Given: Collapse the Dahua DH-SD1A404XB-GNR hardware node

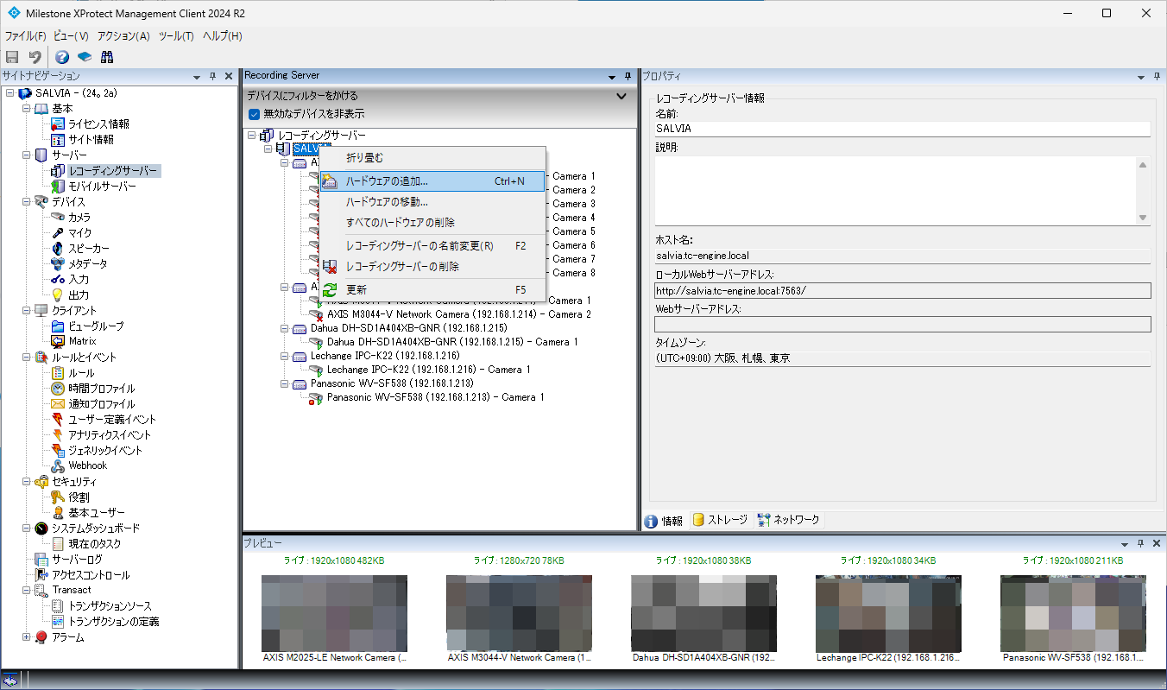Looking at the screenshot, I should 285,328.
